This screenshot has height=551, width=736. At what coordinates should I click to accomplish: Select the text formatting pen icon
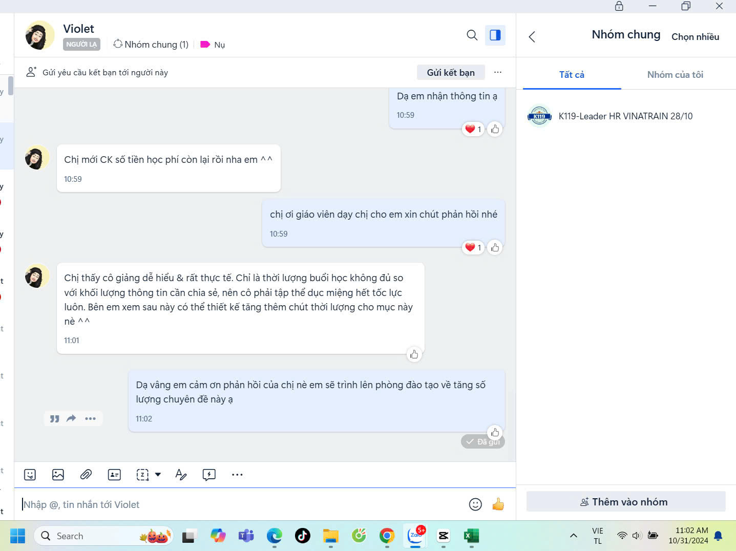(181, 475)
